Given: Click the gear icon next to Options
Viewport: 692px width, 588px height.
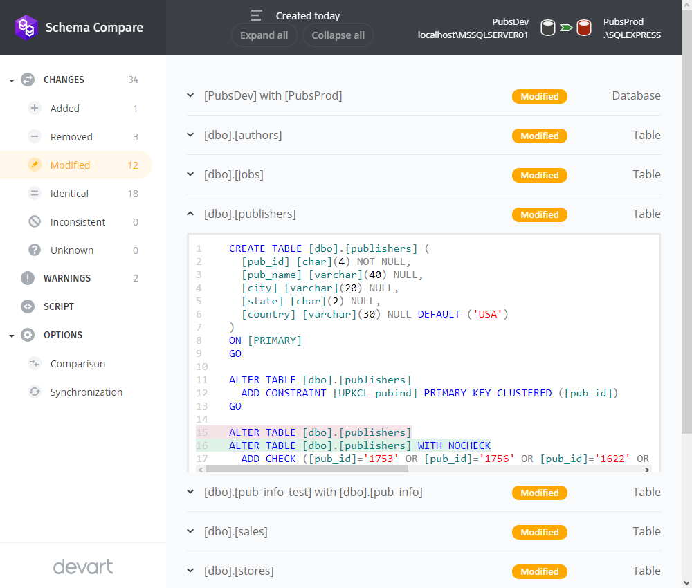Looking at the screenshot, I should 28,335.
